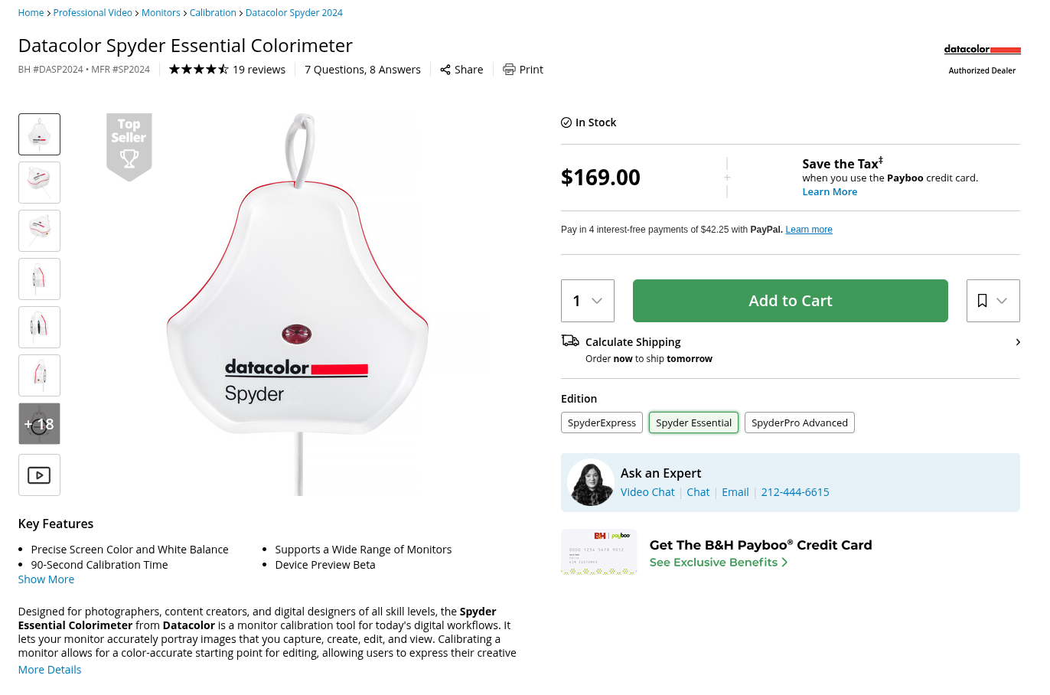The image size is (1050, 695).
Task: Open the quantity dropdown
Action: tap(587, 301)
